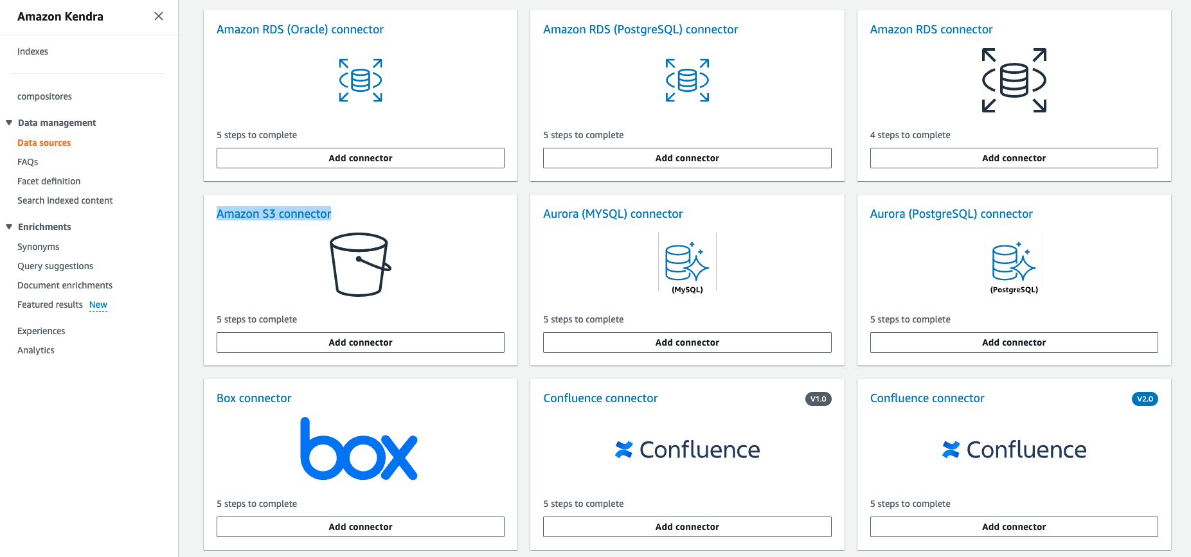Viewport: 1191px width, 557px height.
Task: Click the Amazon Kendra sidebar title
Action: click(60, 17)
